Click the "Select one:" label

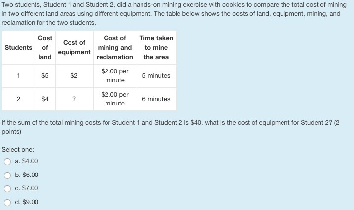[18, 149]
